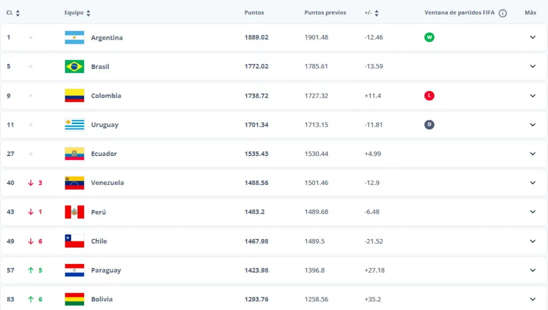Click the D draw badge for Uruguay

[x=429, y=125]
